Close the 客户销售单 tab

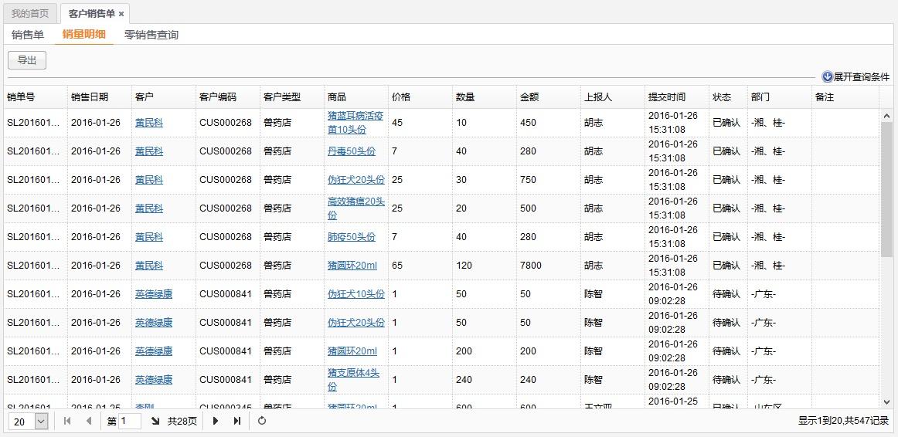pos(121,14)
